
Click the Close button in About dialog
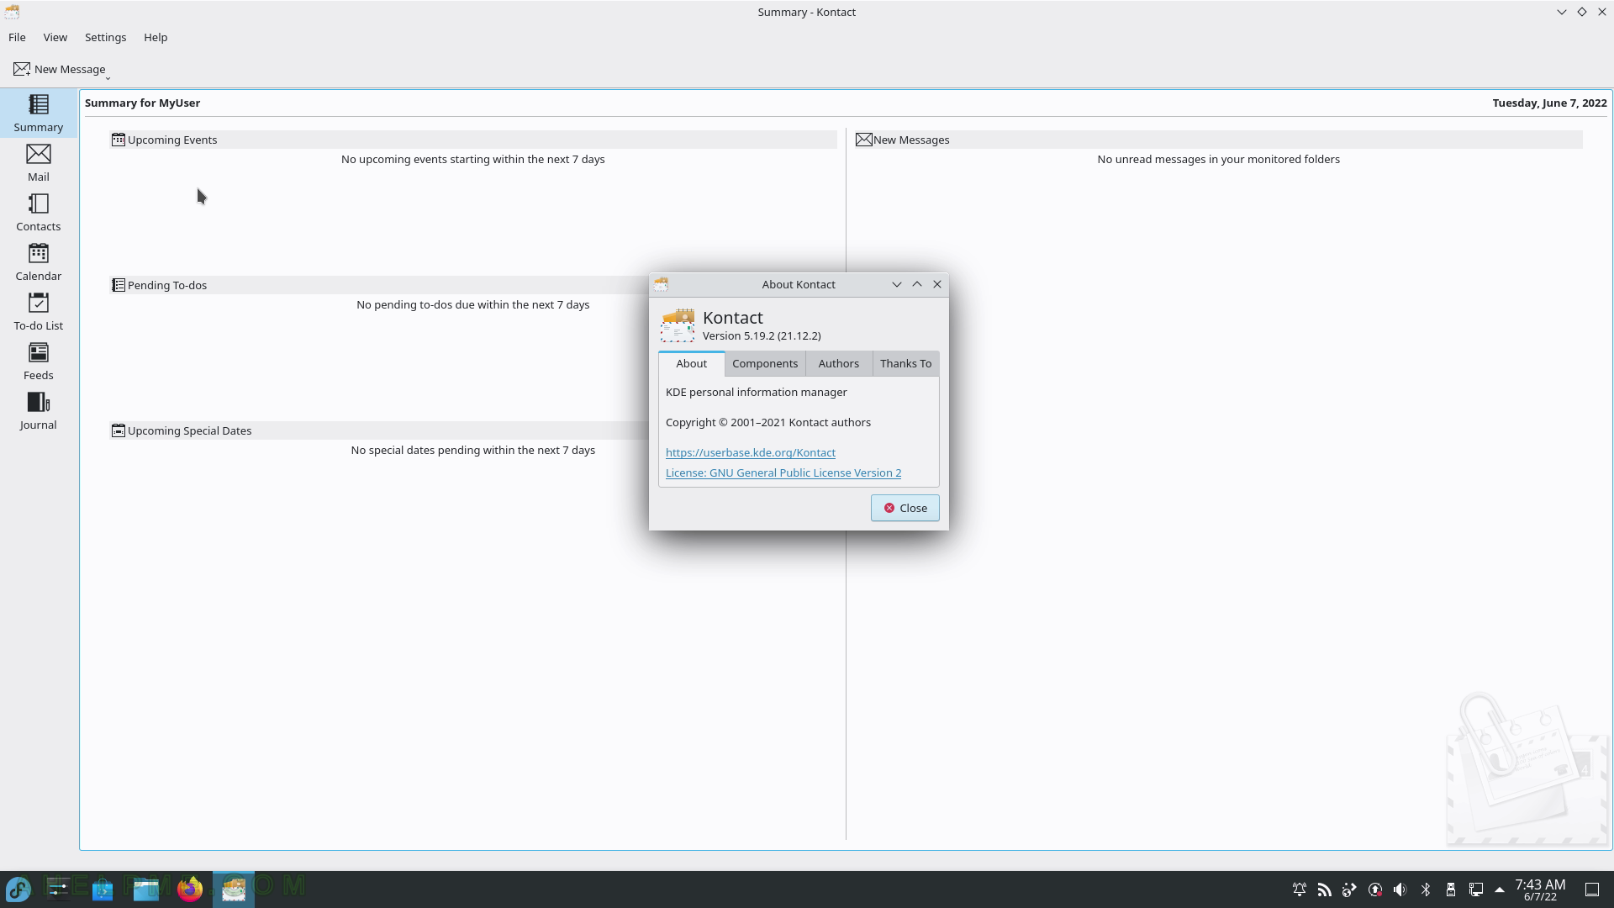[x=905, y=508]
